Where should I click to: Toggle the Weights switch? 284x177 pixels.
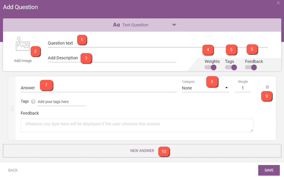[x=211, y=67]
